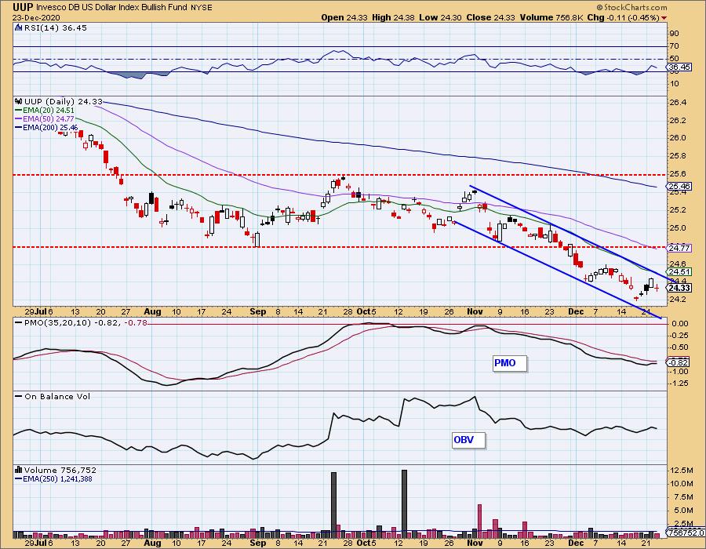Click the StockCharts.com copyright label
This screenshot has width=706, height=549.
coord(631,7)
